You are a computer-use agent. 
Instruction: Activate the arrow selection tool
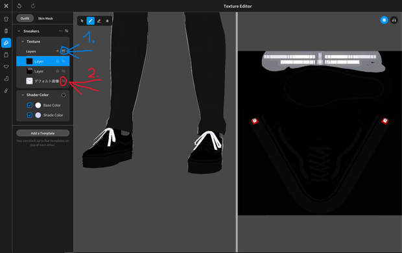point(82,21)
